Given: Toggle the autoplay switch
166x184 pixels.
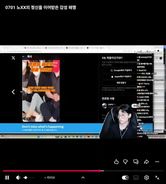Looking at the screenshot, I should tap(125, 178).
